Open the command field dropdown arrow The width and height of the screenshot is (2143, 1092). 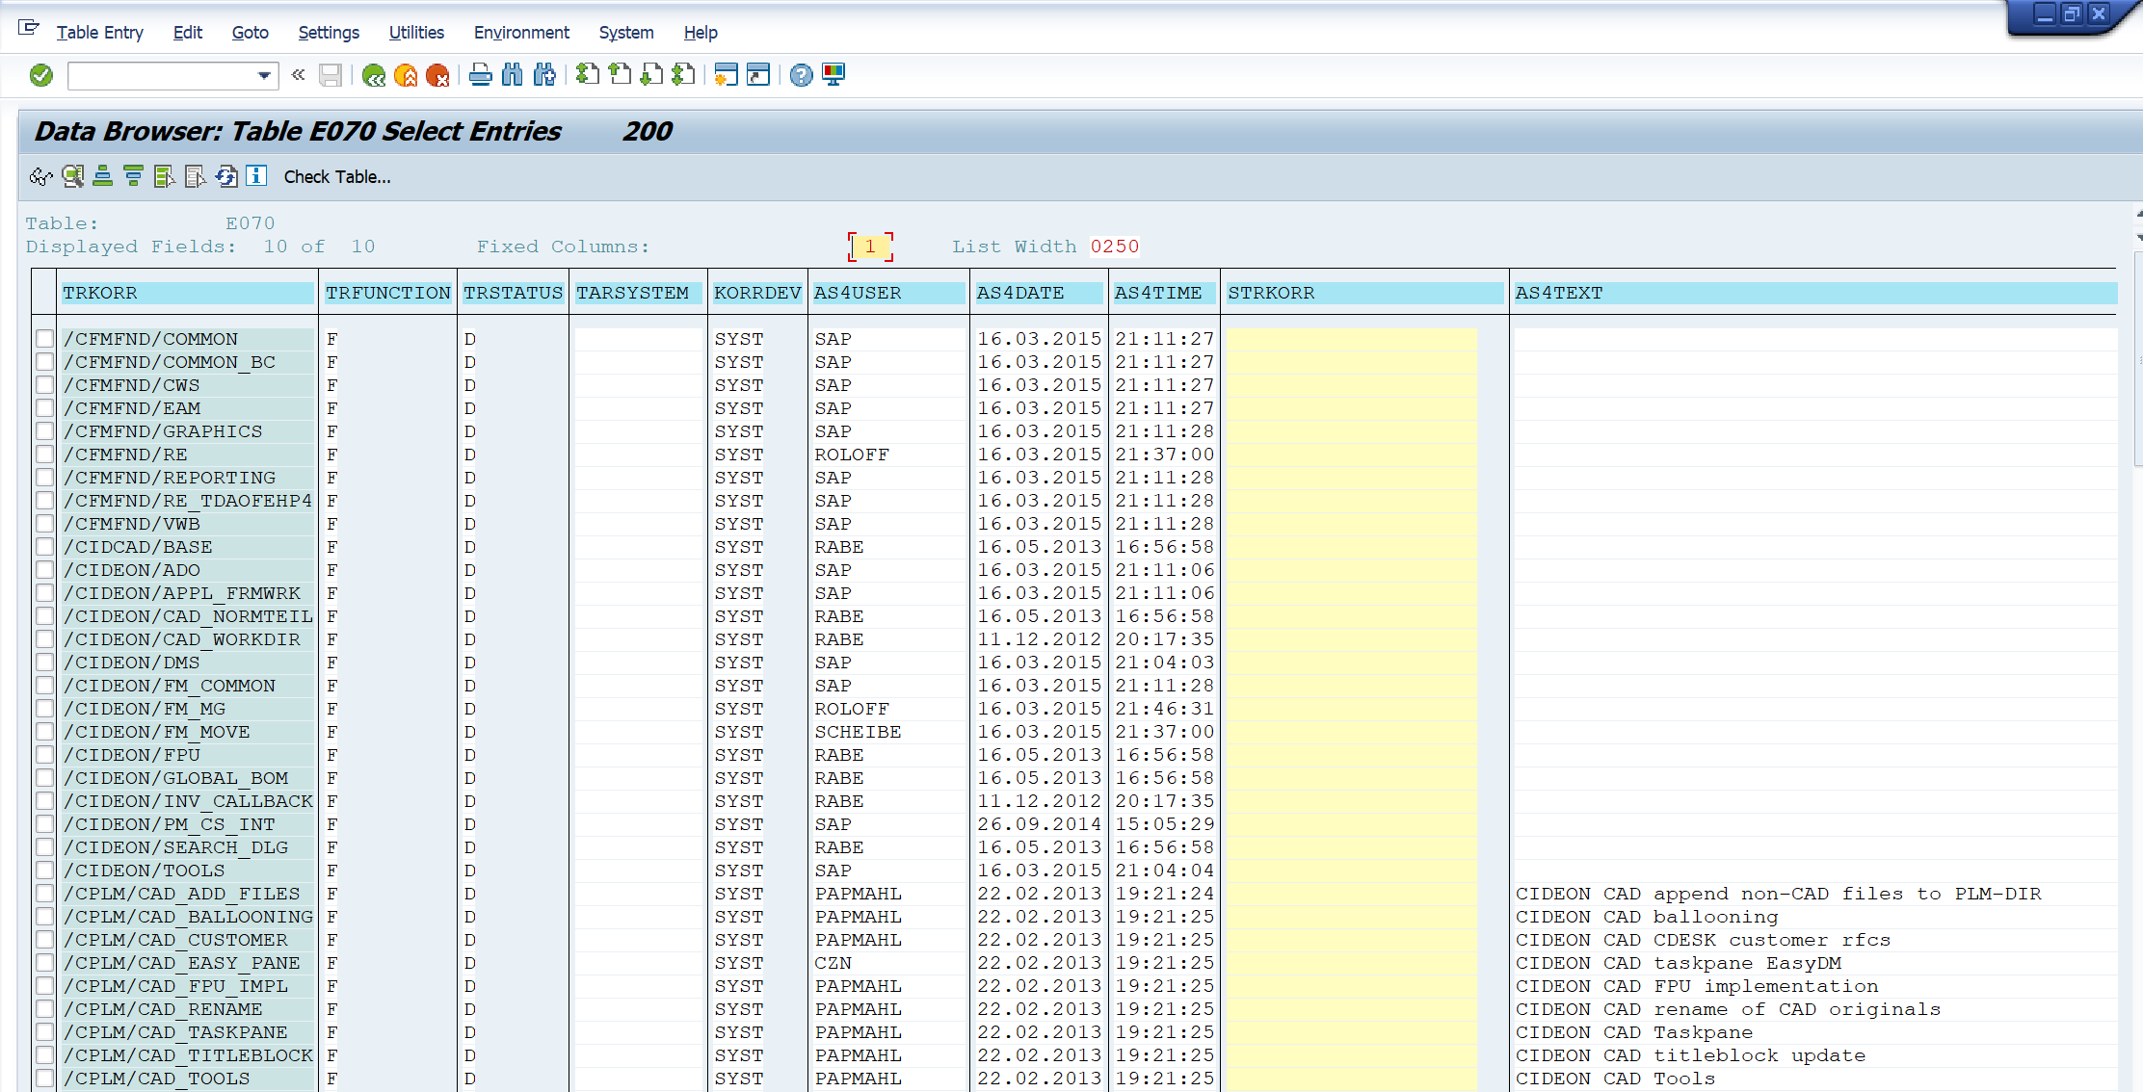click(x=264, y=75)
